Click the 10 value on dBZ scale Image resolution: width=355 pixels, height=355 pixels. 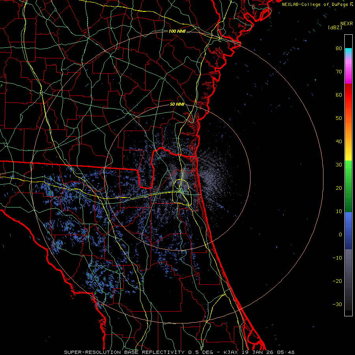coord(339,211)
